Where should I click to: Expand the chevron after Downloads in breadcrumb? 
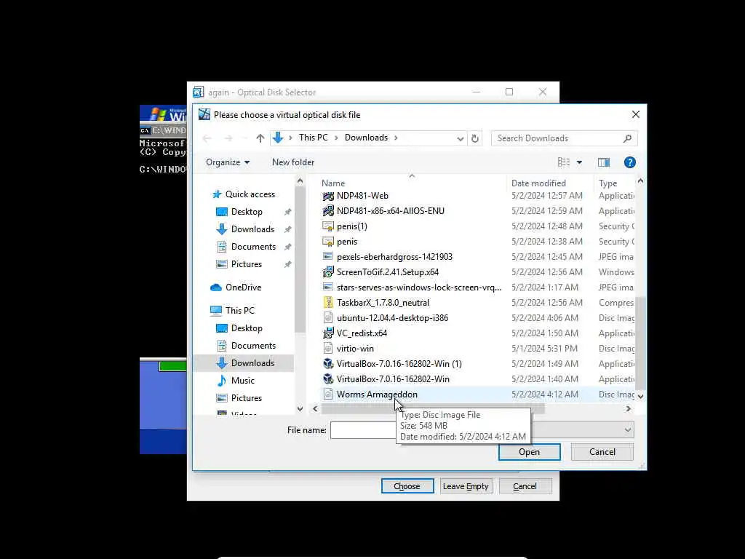pyautogui.click(x=396, y=138)
